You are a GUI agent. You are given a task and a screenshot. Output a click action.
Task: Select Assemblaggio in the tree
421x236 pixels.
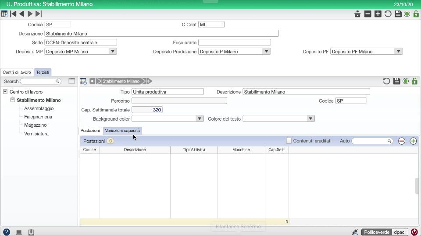(x=39, y=108)
